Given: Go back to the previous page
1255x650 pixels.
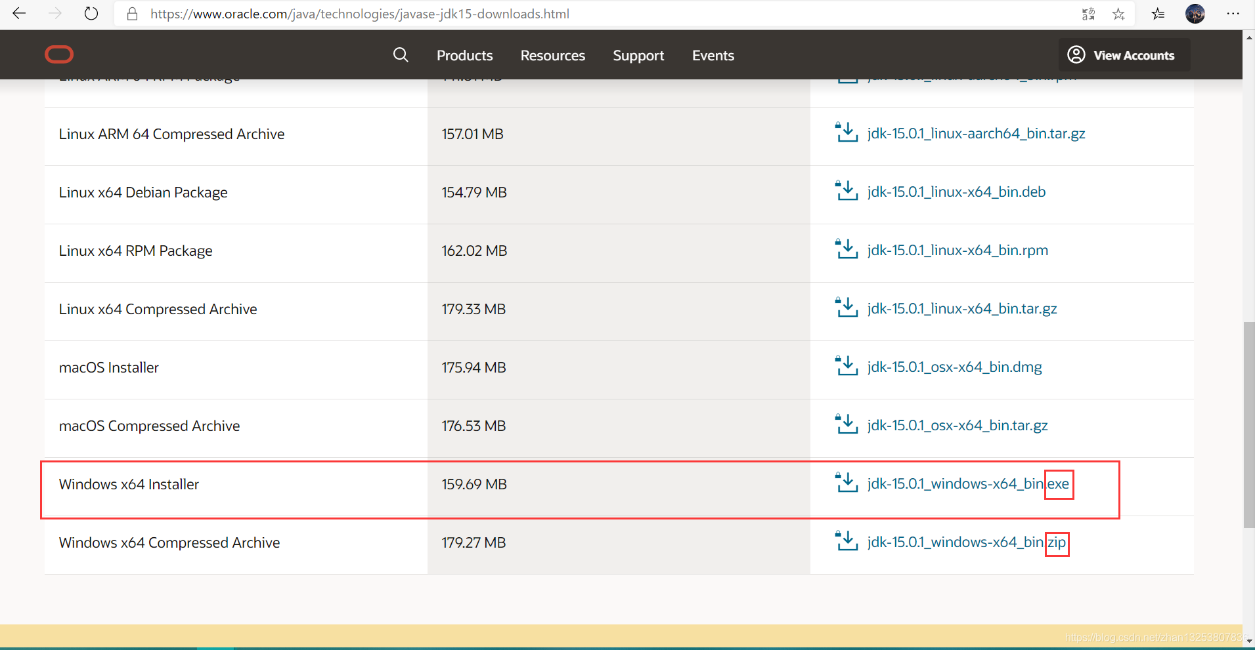Looking at the screenshot, I should [19, 14].
